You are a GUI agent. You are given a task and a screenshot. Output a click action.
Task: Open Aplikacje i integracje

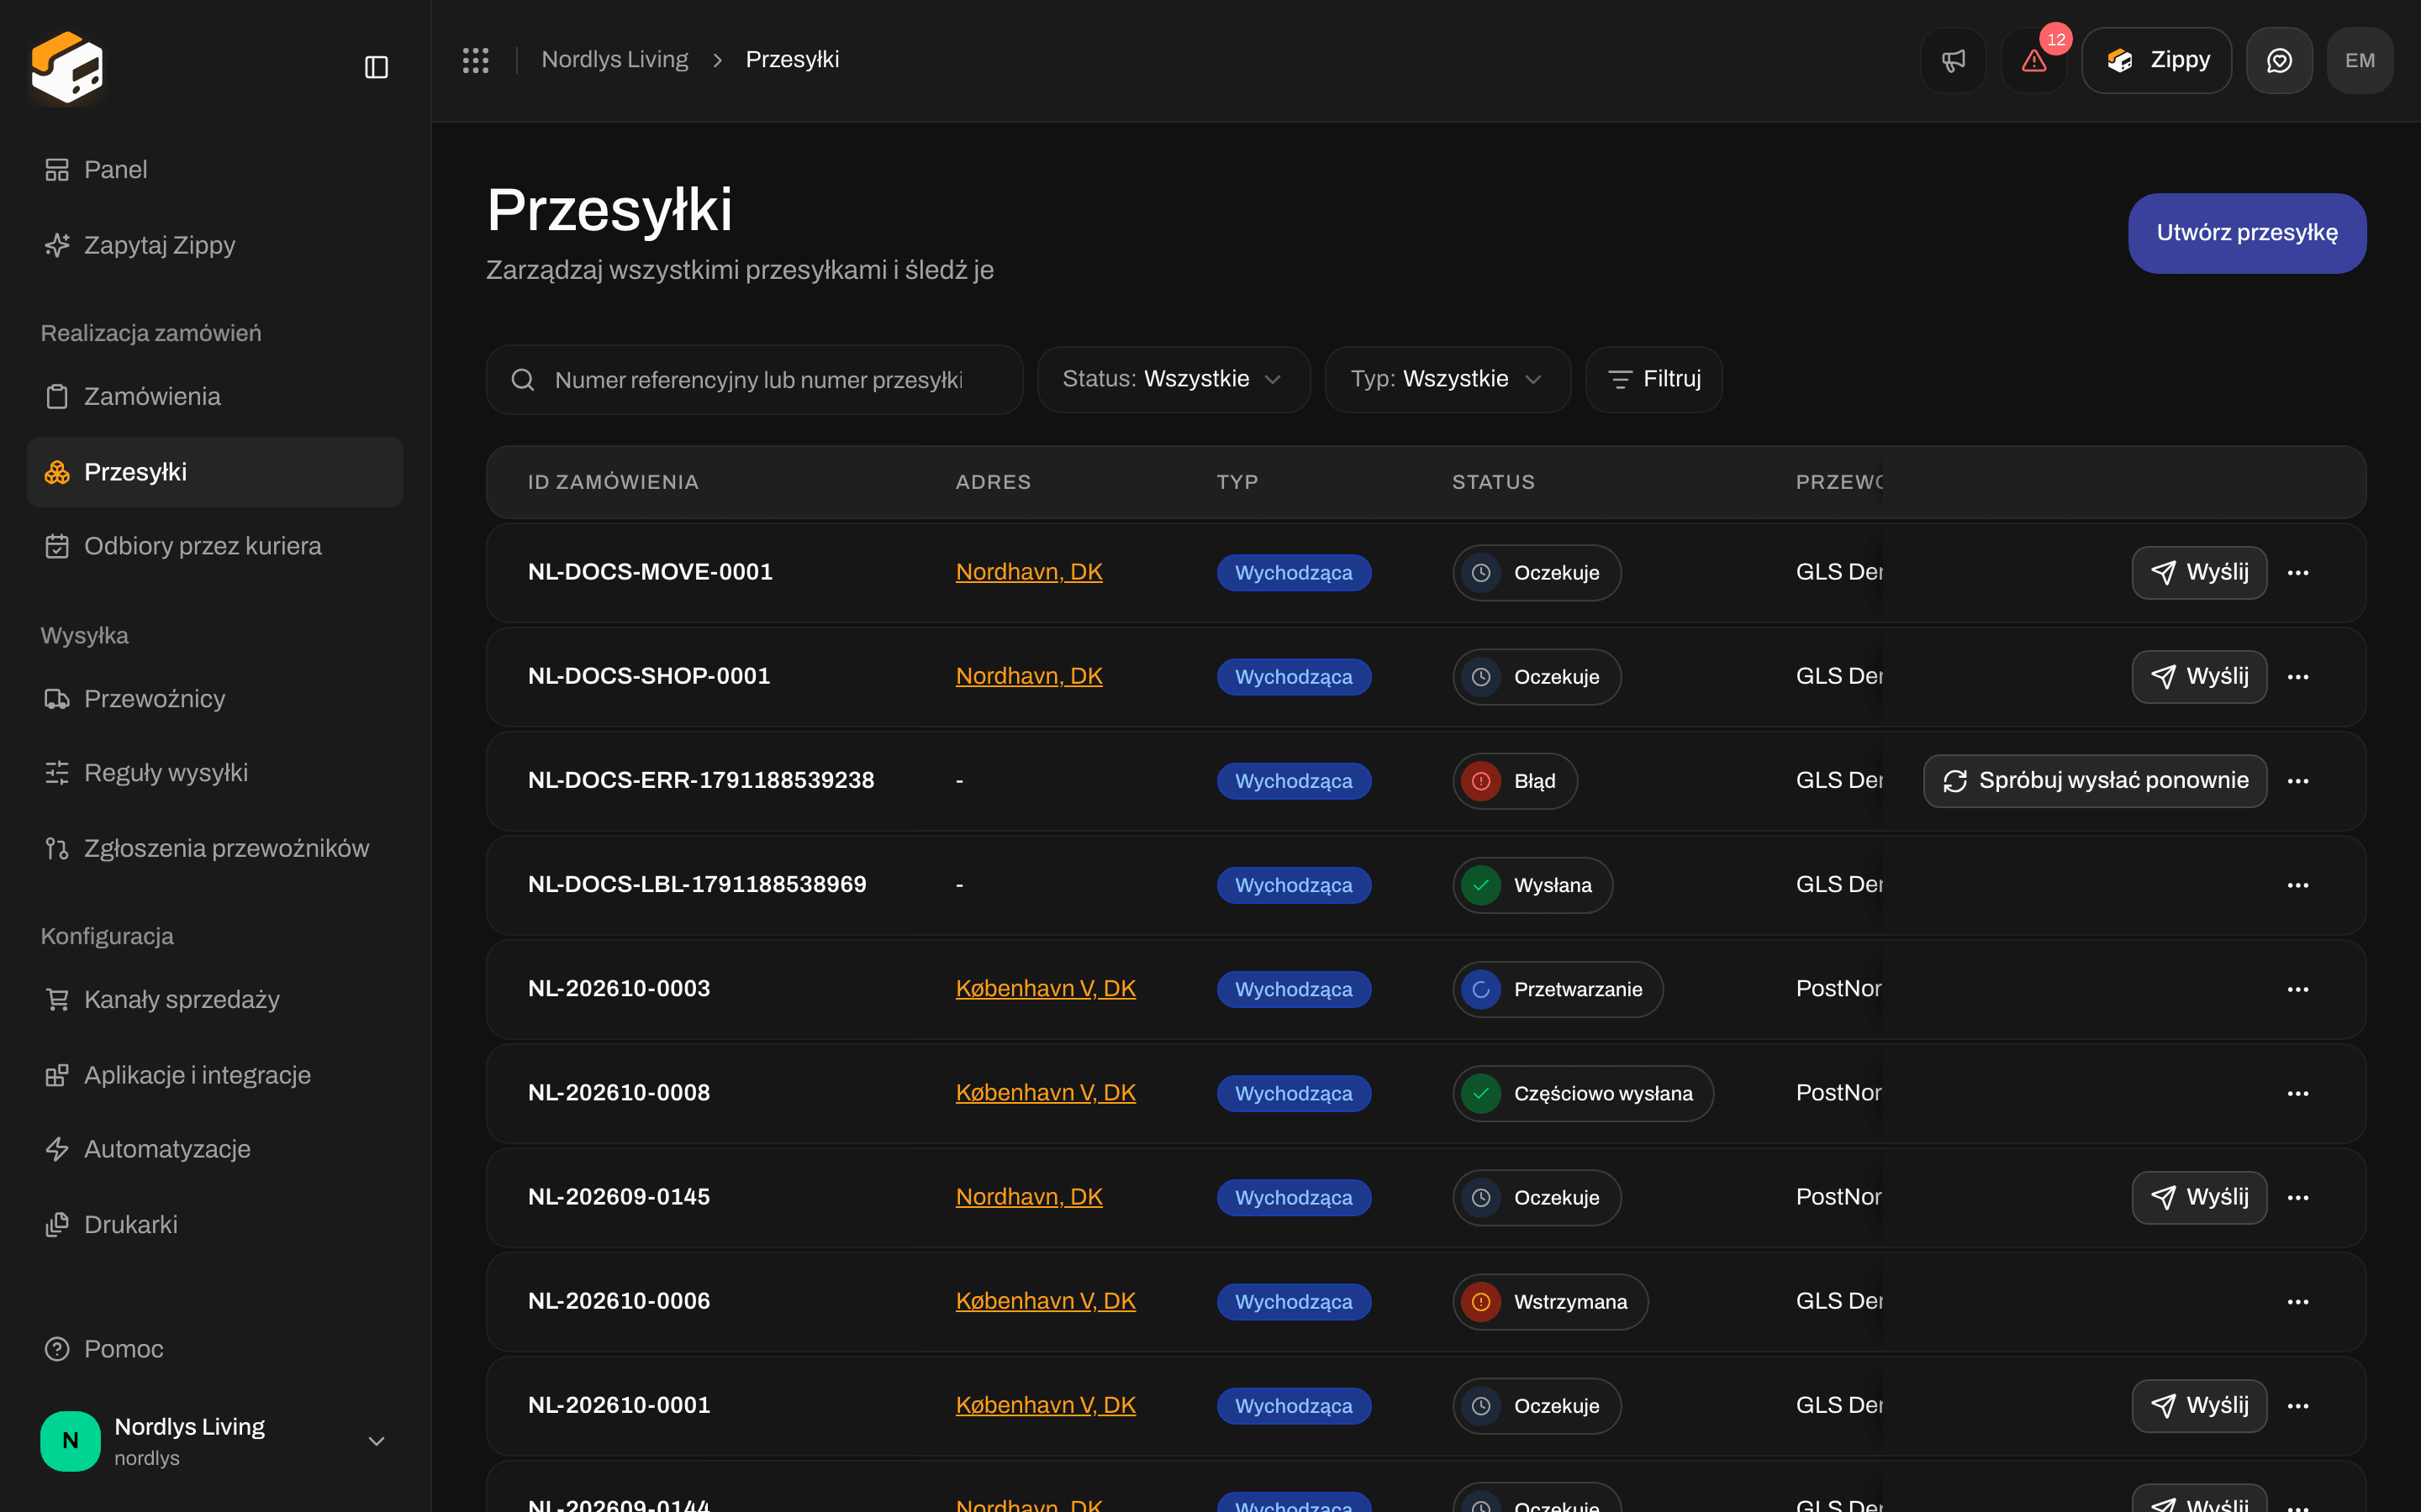tap(215, 1075)
